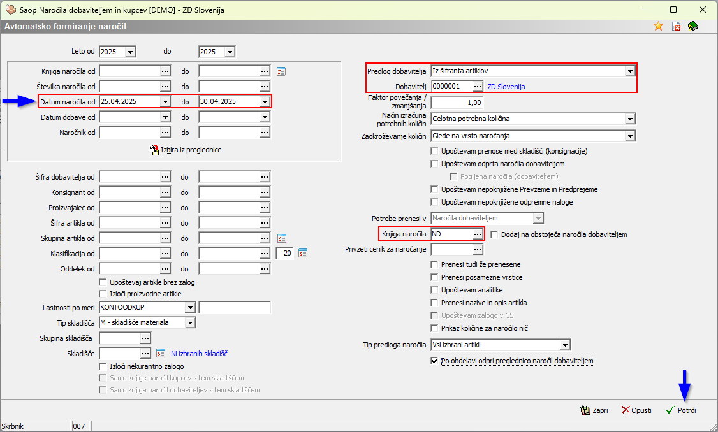Open lookup for Skupina skladišča field
Screen dimensions: 718x432
tap(145, 338)
